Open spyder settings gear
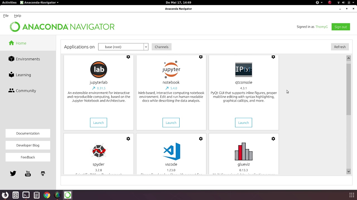The width and height of the screenshot is (357, 200). (x=128, y=139)
